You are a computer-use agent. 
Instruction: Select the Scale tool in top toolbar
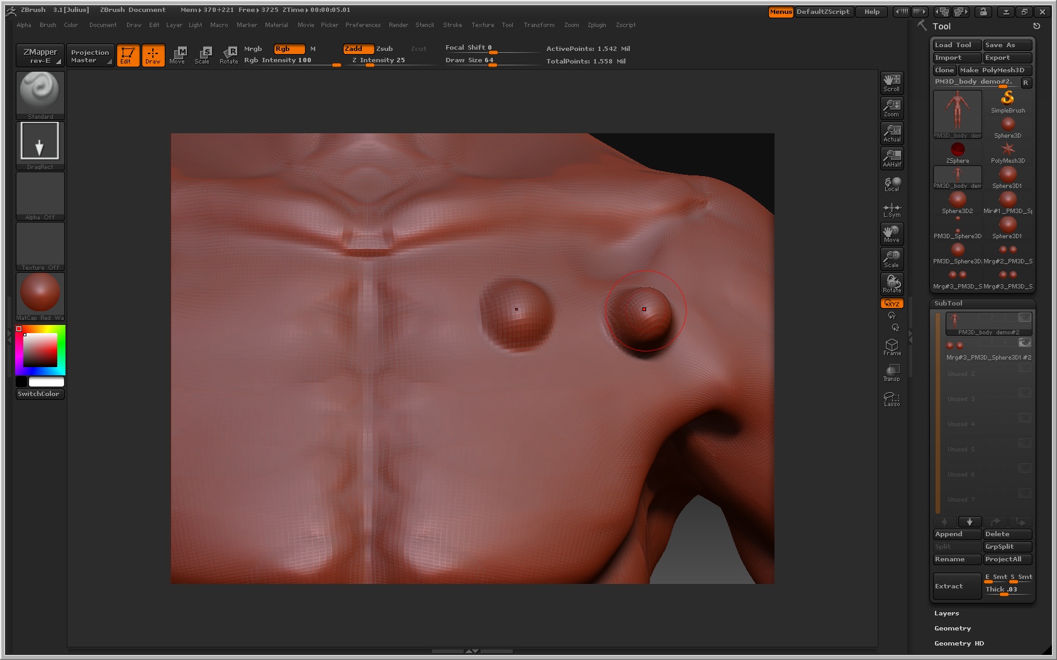pyautogui.click(x=202, y=55)
